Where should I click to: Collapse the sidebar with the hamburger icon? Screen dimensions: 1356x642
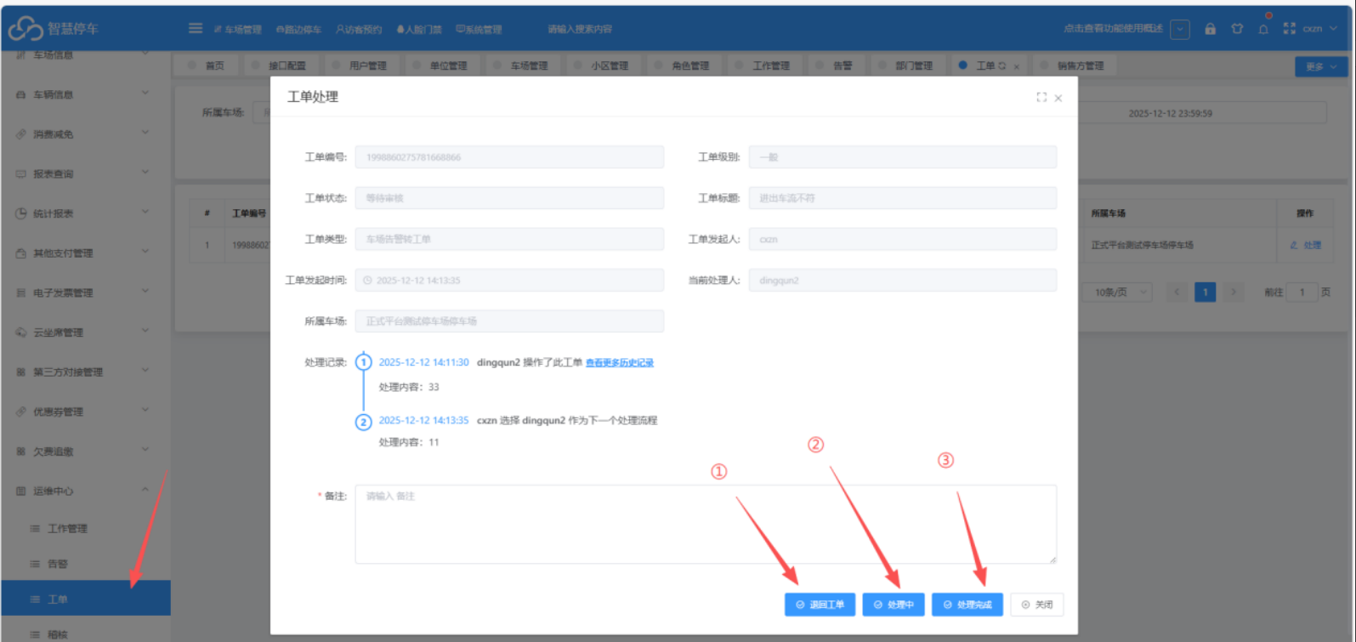pyautogui.click(x=196, y=28)
